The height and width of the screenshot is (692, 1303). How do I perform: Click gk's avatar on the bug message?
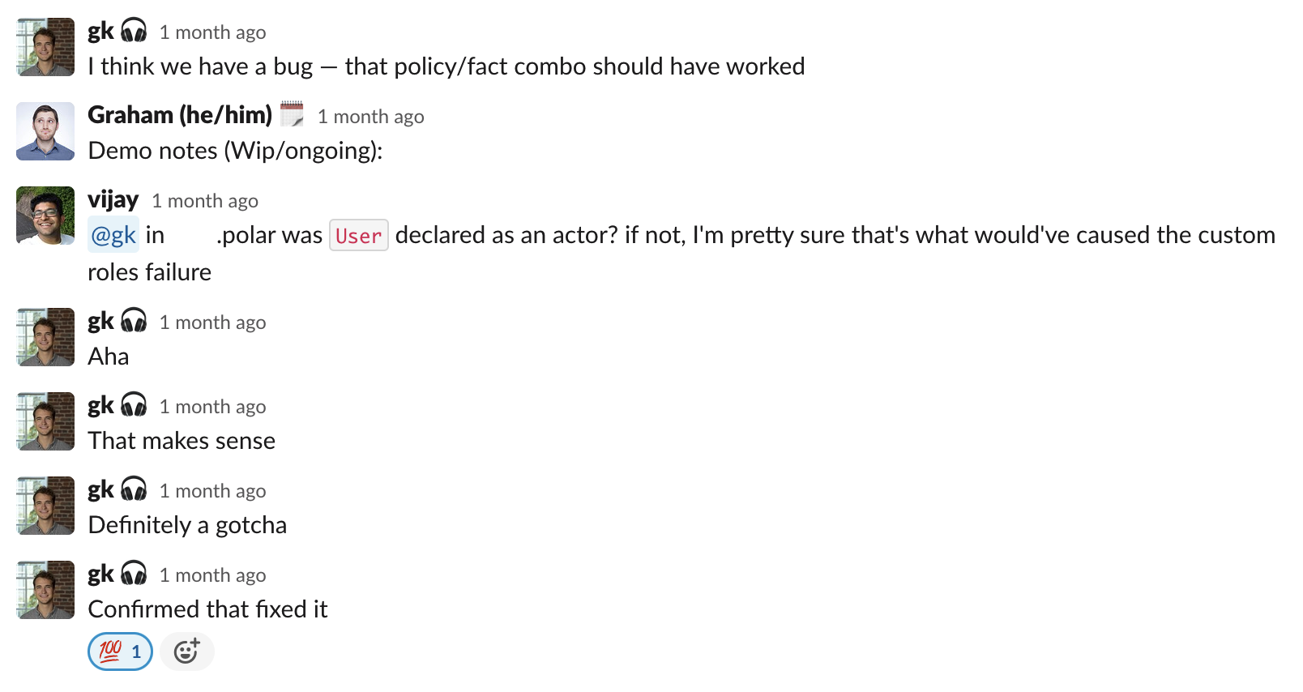pyautogui.click(x=45, y=47)
